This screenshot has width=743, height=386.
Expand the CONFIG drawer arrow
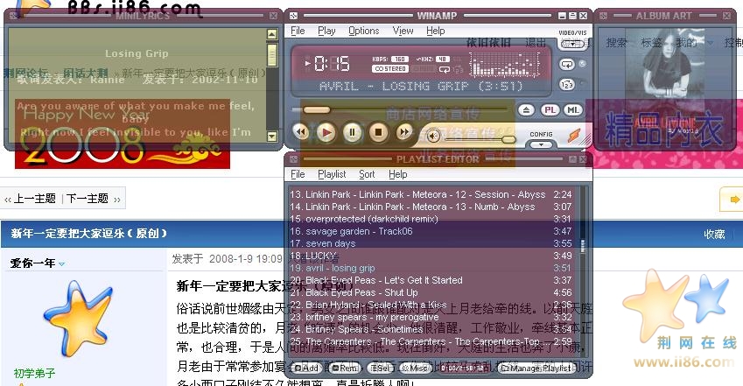(541, 144)
